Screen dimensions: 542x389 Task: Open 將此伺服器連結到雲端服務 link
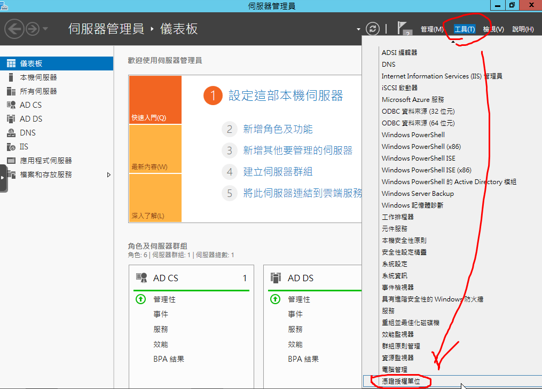point(302,193)
